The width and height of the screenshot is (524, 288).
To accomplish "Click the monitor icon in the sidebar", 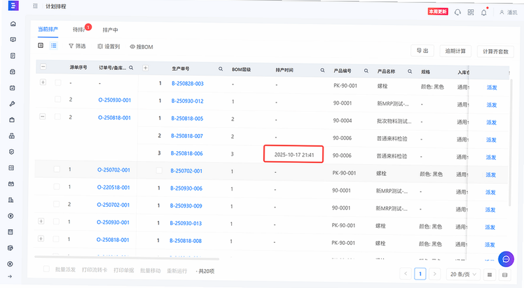I will [x=13, y=39].
